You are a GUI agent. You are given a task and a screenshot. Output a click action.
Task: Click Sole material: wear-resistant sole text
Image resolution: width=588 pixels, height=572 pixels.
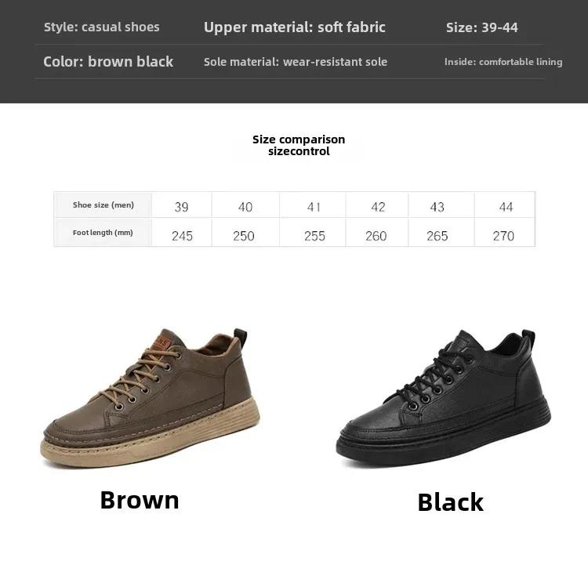(296, 62)
